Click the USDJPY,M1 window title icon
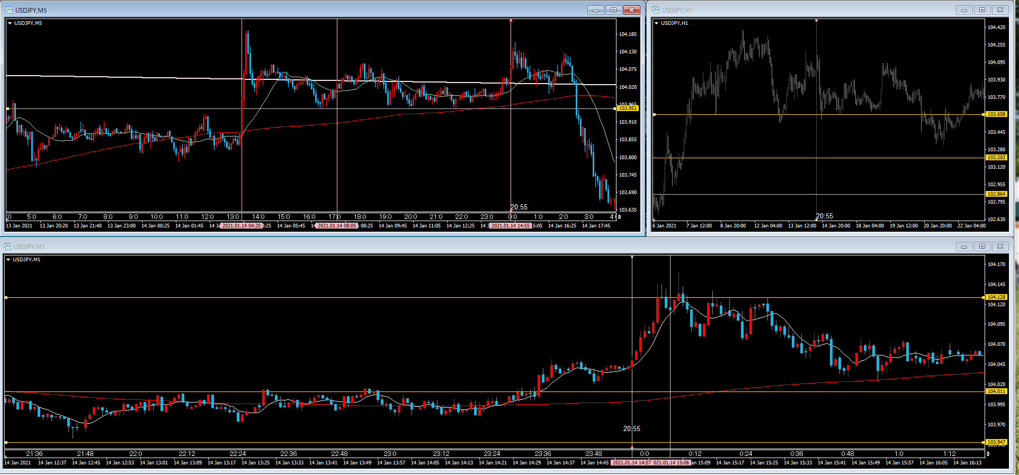The image size is (1019, 475). (x=7, y=246)
